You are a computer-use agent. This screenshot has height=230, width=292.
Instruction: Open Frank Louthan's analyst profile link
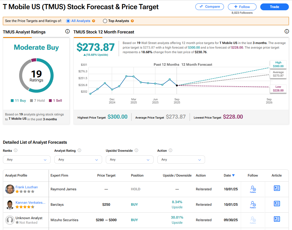(27, 187)
